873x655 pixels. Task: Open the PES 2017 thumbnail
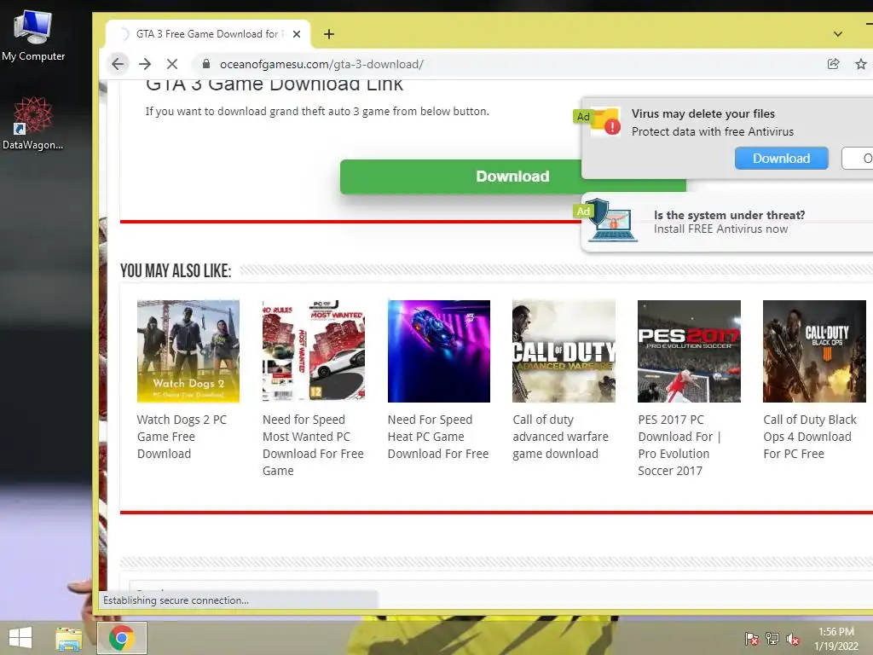point(689,351)
